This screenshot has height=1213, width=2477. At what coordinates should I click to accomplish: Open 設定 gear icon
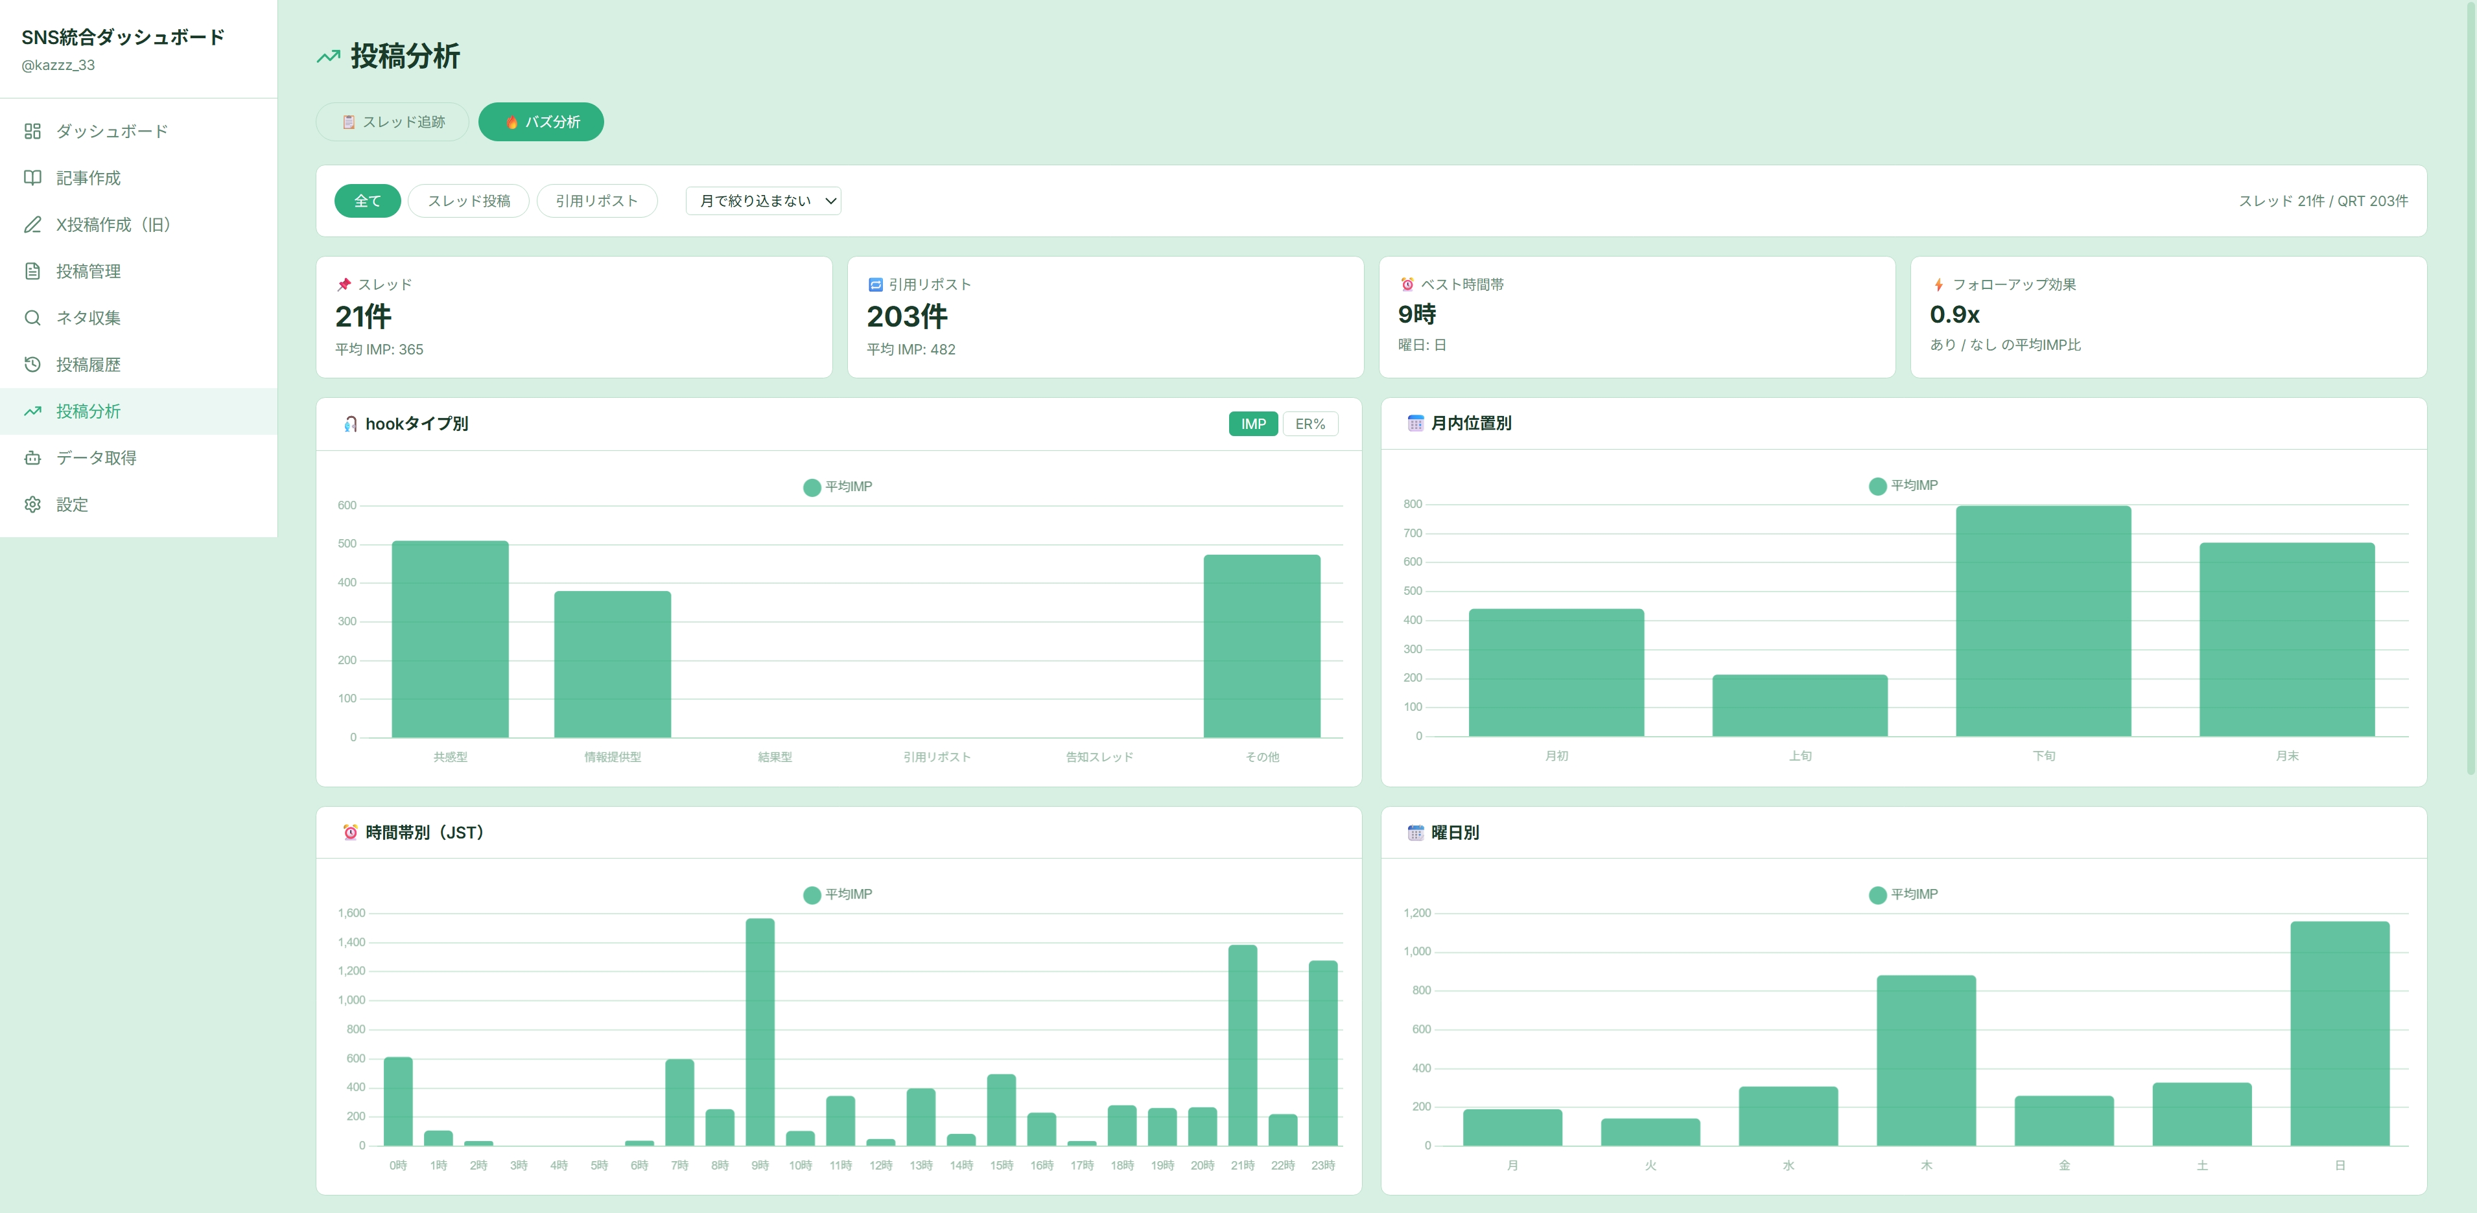coord(32,505)
